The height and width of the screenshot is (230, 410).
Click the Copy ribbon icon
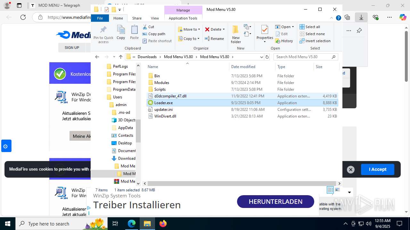(x=121, y=33)
